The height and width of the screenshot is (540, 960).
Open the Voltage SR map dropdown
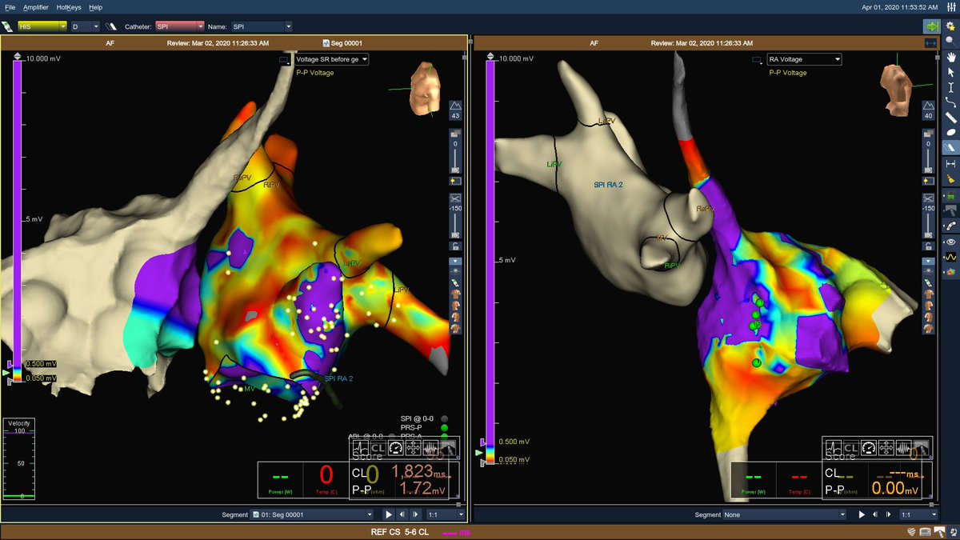(x=331, y=59)
